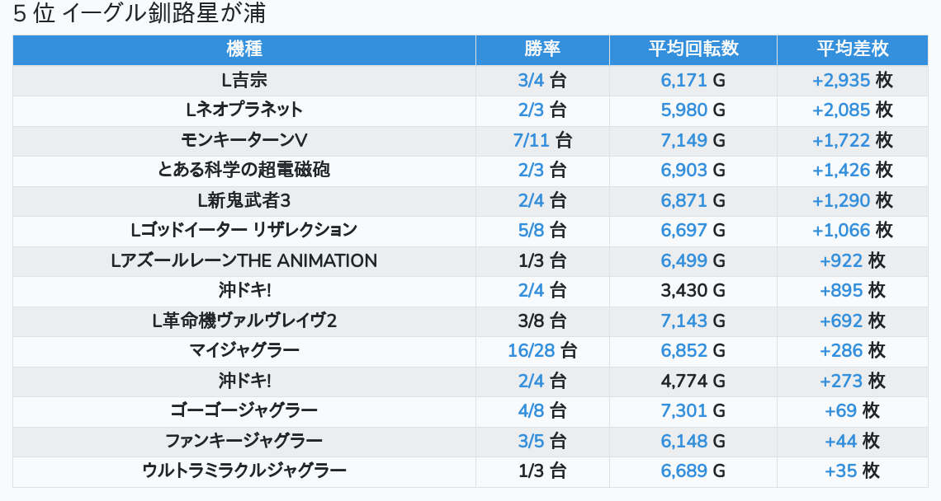The image size is (941, 501).
Task: Click the 機種 column header
Action: pos(244,49)
